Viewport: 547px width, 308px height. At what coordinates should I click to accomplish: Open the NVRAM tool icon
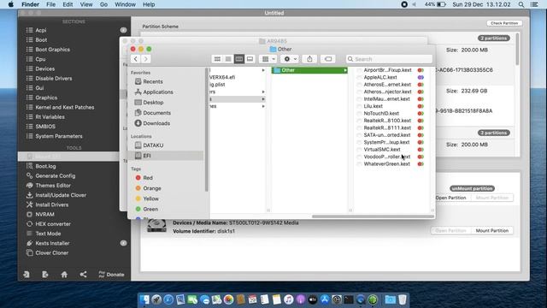tap(30, 214)
